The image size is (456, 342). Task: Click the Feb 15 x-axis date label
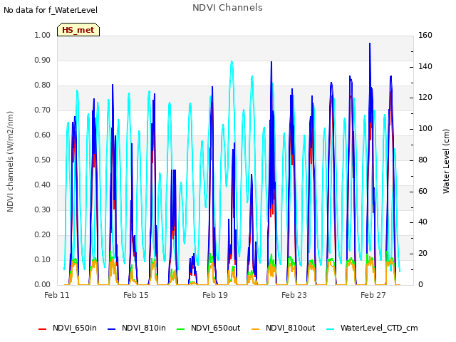click(x=136, y=295)
